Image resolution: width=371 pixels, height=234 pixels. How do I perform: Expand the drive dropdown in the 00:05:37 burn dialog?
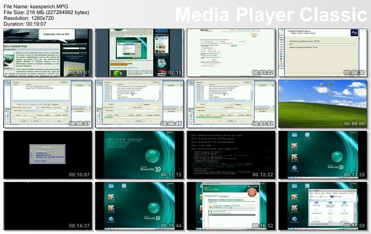pyautogui.click(x=46, y=104)
